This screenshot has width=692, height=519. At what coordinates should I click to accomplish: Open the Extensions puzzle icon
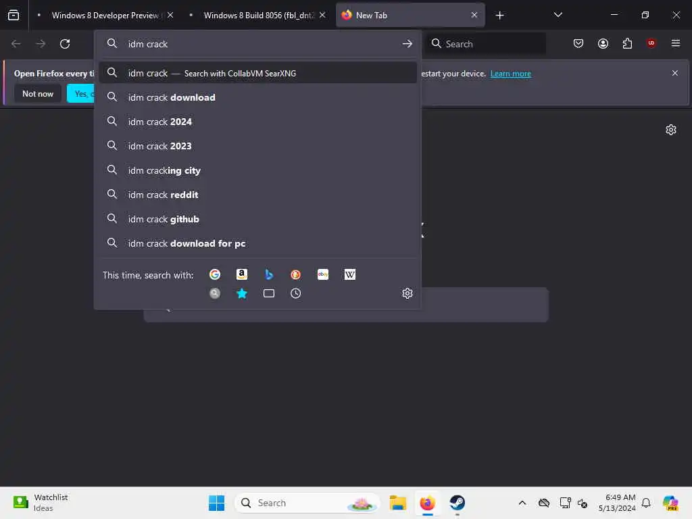click(627, 43)
